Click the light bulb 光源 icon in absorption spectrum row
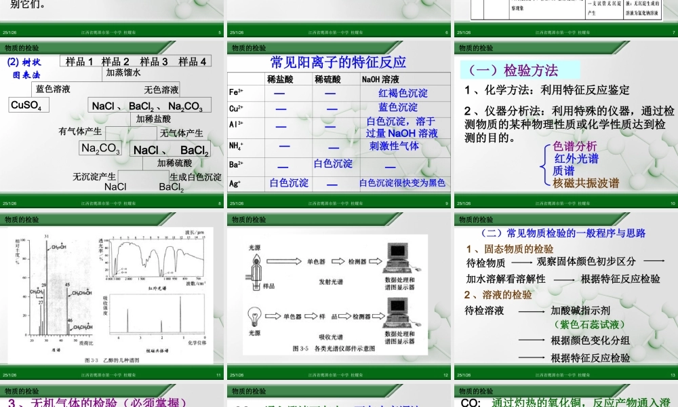 pyautogui.click(x=253, y=315)
